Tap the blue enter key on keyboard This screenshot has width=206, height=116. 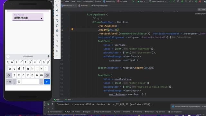click(47, 82)
